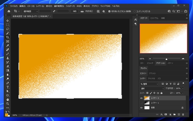
Task: Expand the 選択範囲 crop ratio dropdown
Action: point(30,11)
